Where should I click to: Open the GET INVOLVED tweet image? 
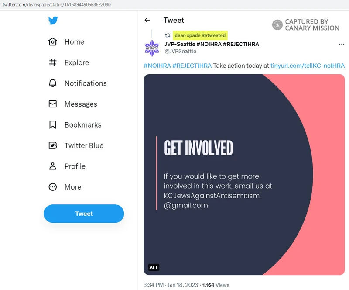coord(244,175)
